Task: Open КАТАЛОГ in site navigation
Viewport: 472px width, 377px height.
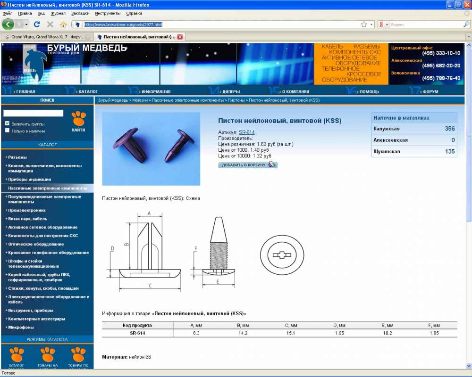Action: 88,91
